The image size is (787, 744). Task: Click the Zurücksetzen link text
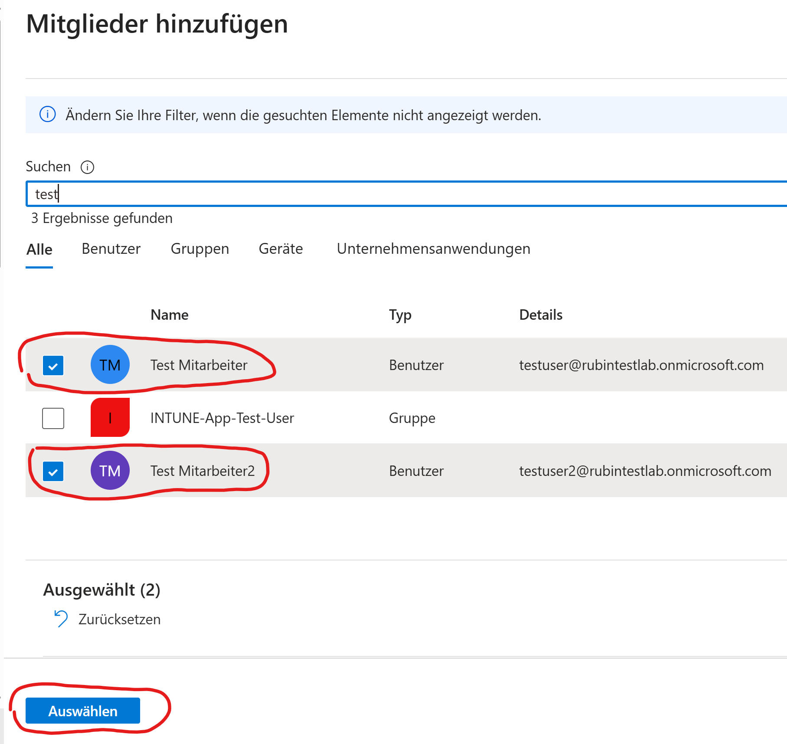[x=119, y=619]
